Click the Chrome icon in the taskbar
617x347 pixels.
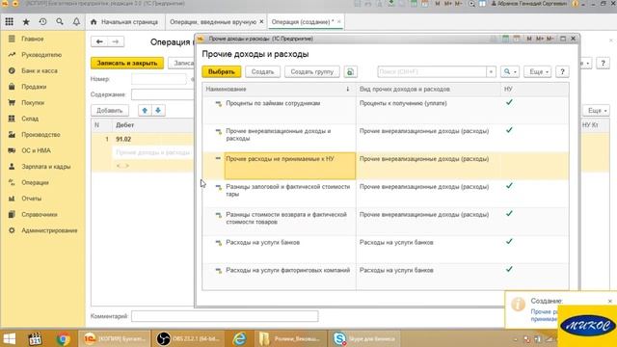click(x=63, y=338)
